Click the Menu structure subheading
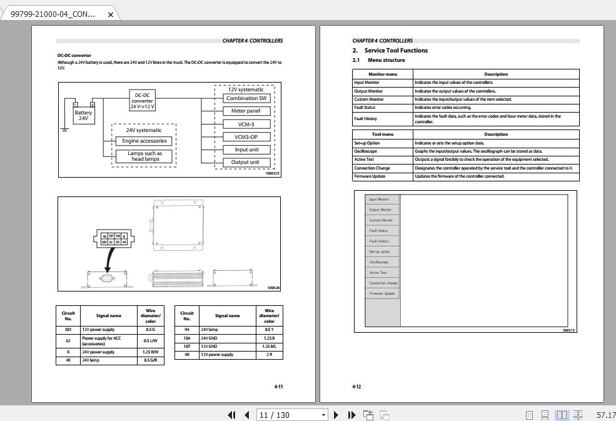The height and width of the screenshot is (421, 616). point(386,60)
